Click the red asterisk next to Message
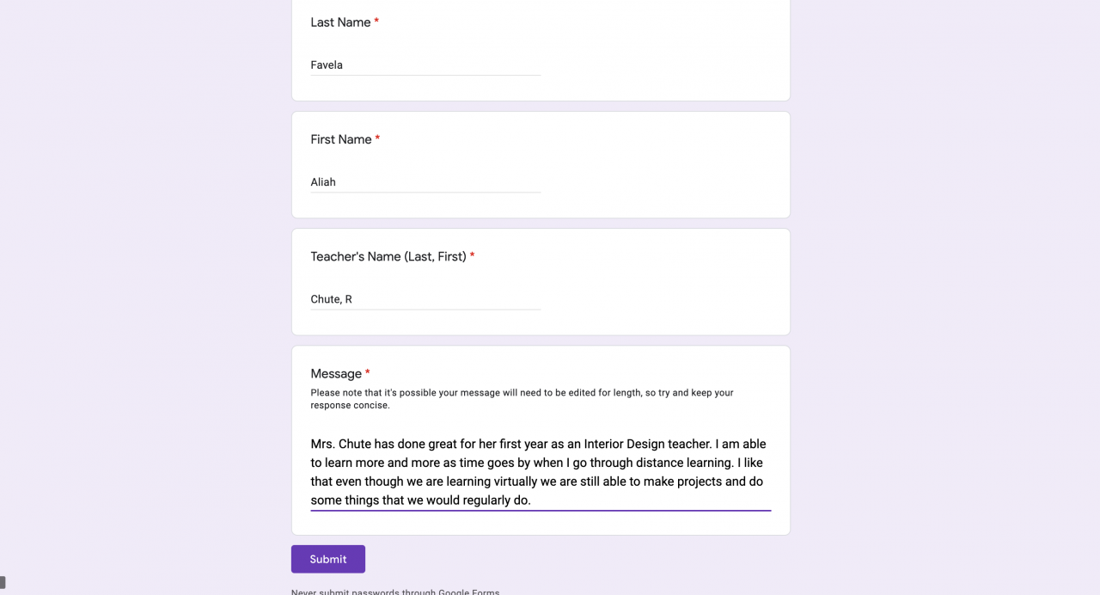 (368, 373)
